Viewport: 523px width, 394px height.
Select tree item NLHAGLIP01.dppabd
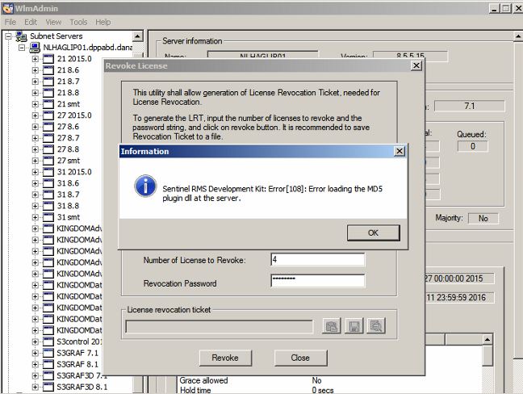pyautogui.click(x=87, y=48)
